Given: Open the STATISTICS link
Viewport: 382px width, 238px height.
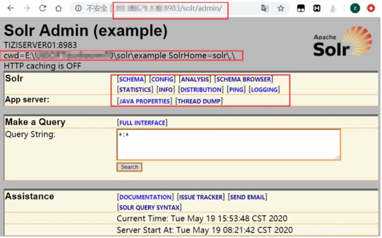Looking at the screenshot, I should tap(135, 90).
